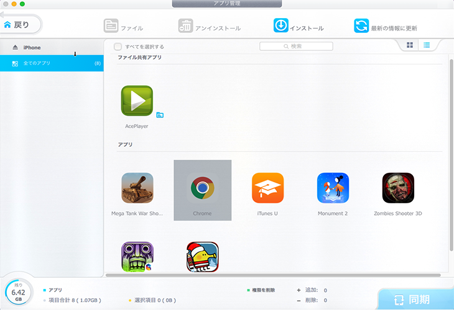The height and width of the screenshot is (317, 454).
Task: Click the ファイル共有アプリ section header
Action: pos(139,57)
